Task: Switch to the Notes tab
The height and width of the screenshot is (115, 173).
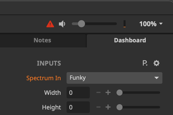Action: (42, 40)
